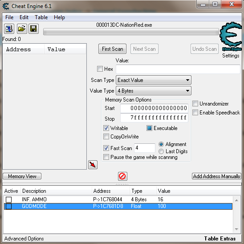Viewport: 244px width, 244px height.
Task: Toggle the Executable checkbox
Action: pos(149,128)
